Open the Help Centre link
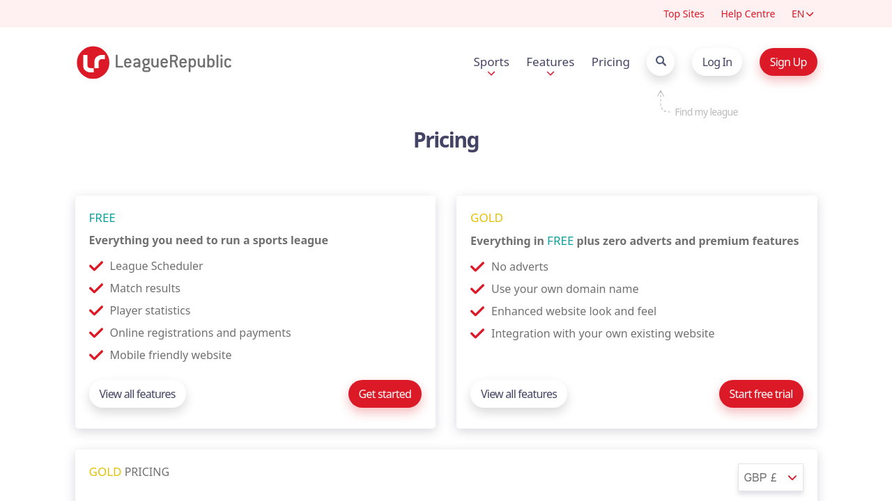Viewport: 892px width, 501px height. 748,14
